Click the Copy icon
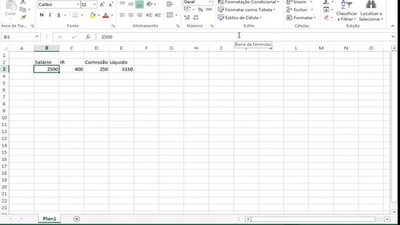 coord(23,10)
